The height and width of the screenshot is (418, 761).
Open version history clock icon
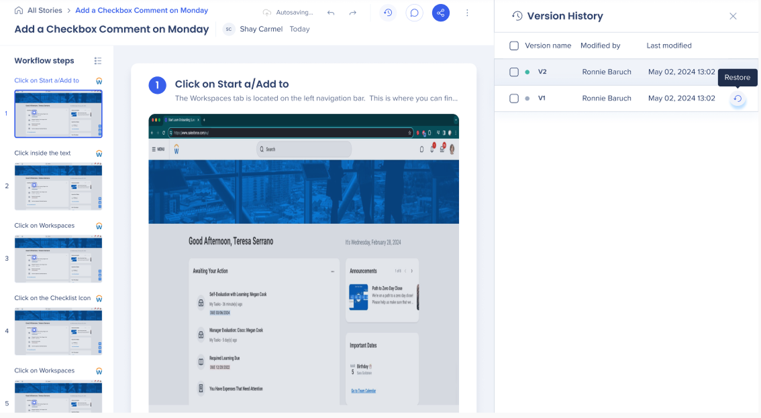coord(388,13)
